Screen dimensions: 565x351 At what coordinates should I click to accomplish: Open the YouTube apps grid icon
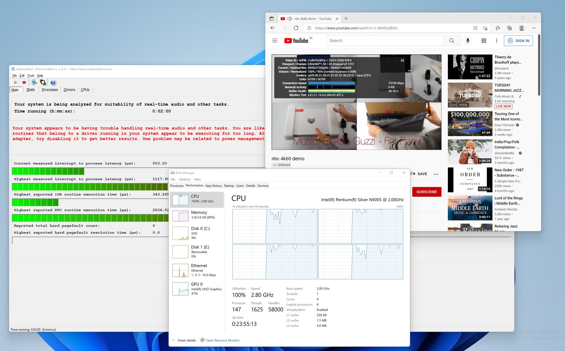483,41
